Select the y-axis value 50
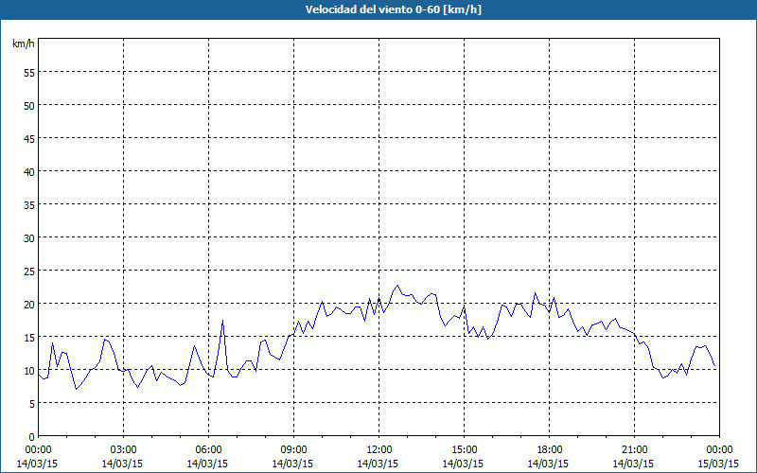Image resolution: width=757 pixels, height=473 pixels. pyautogui.click(x=29, y=106)
